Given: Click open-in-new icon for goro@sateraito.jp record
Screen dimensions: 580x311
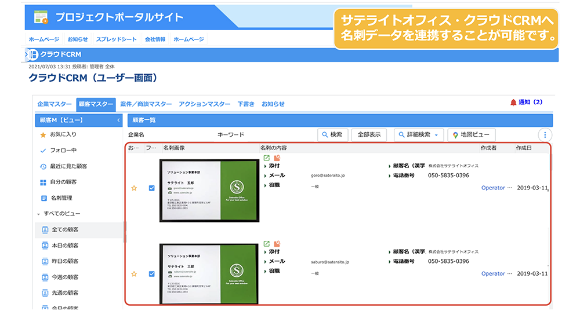Looking at the screenshot, I should click(x=266, y=158).
